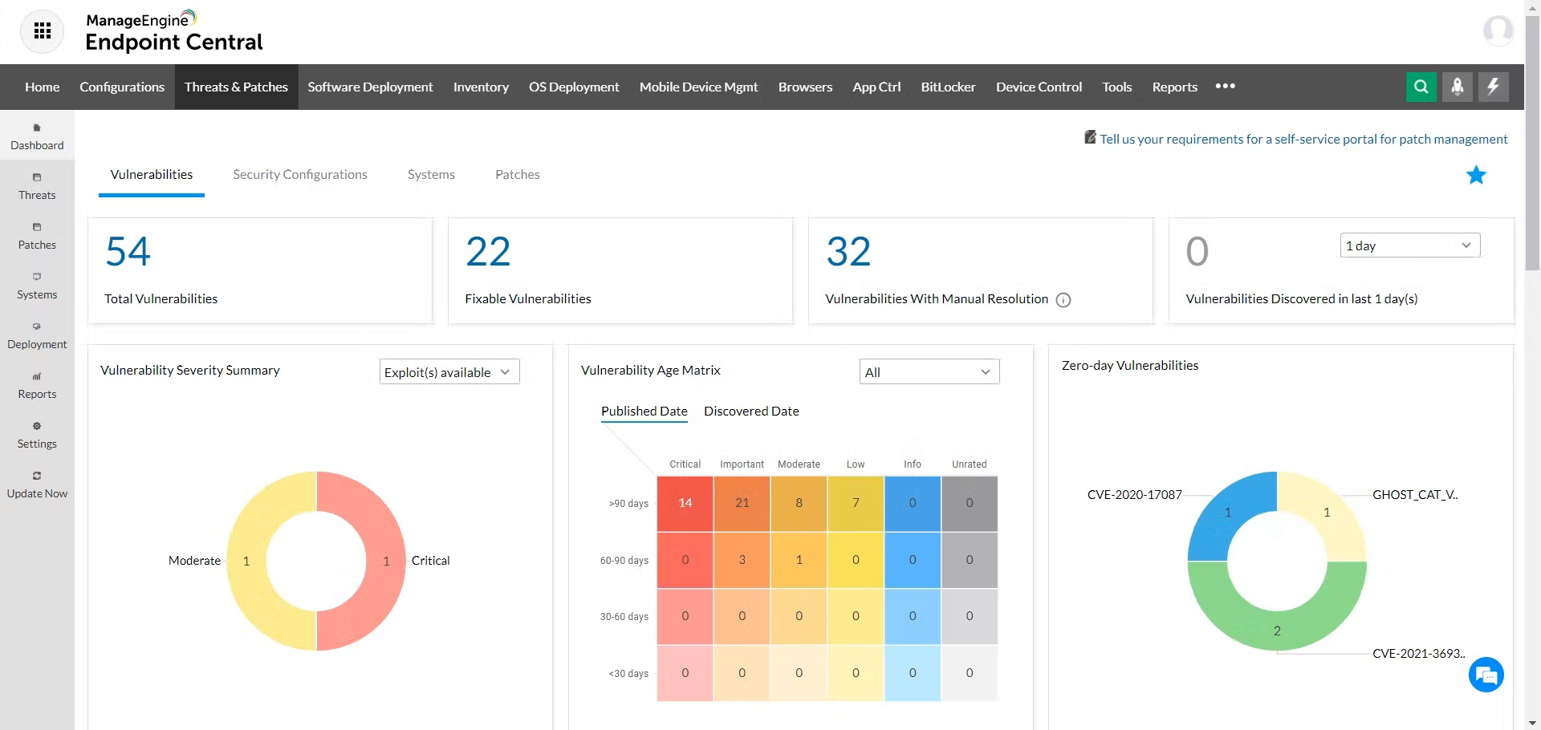This screenshot has width=1541, height=730.
Task: Click the Critical >90 days cell showing 14
Action: 685,503
